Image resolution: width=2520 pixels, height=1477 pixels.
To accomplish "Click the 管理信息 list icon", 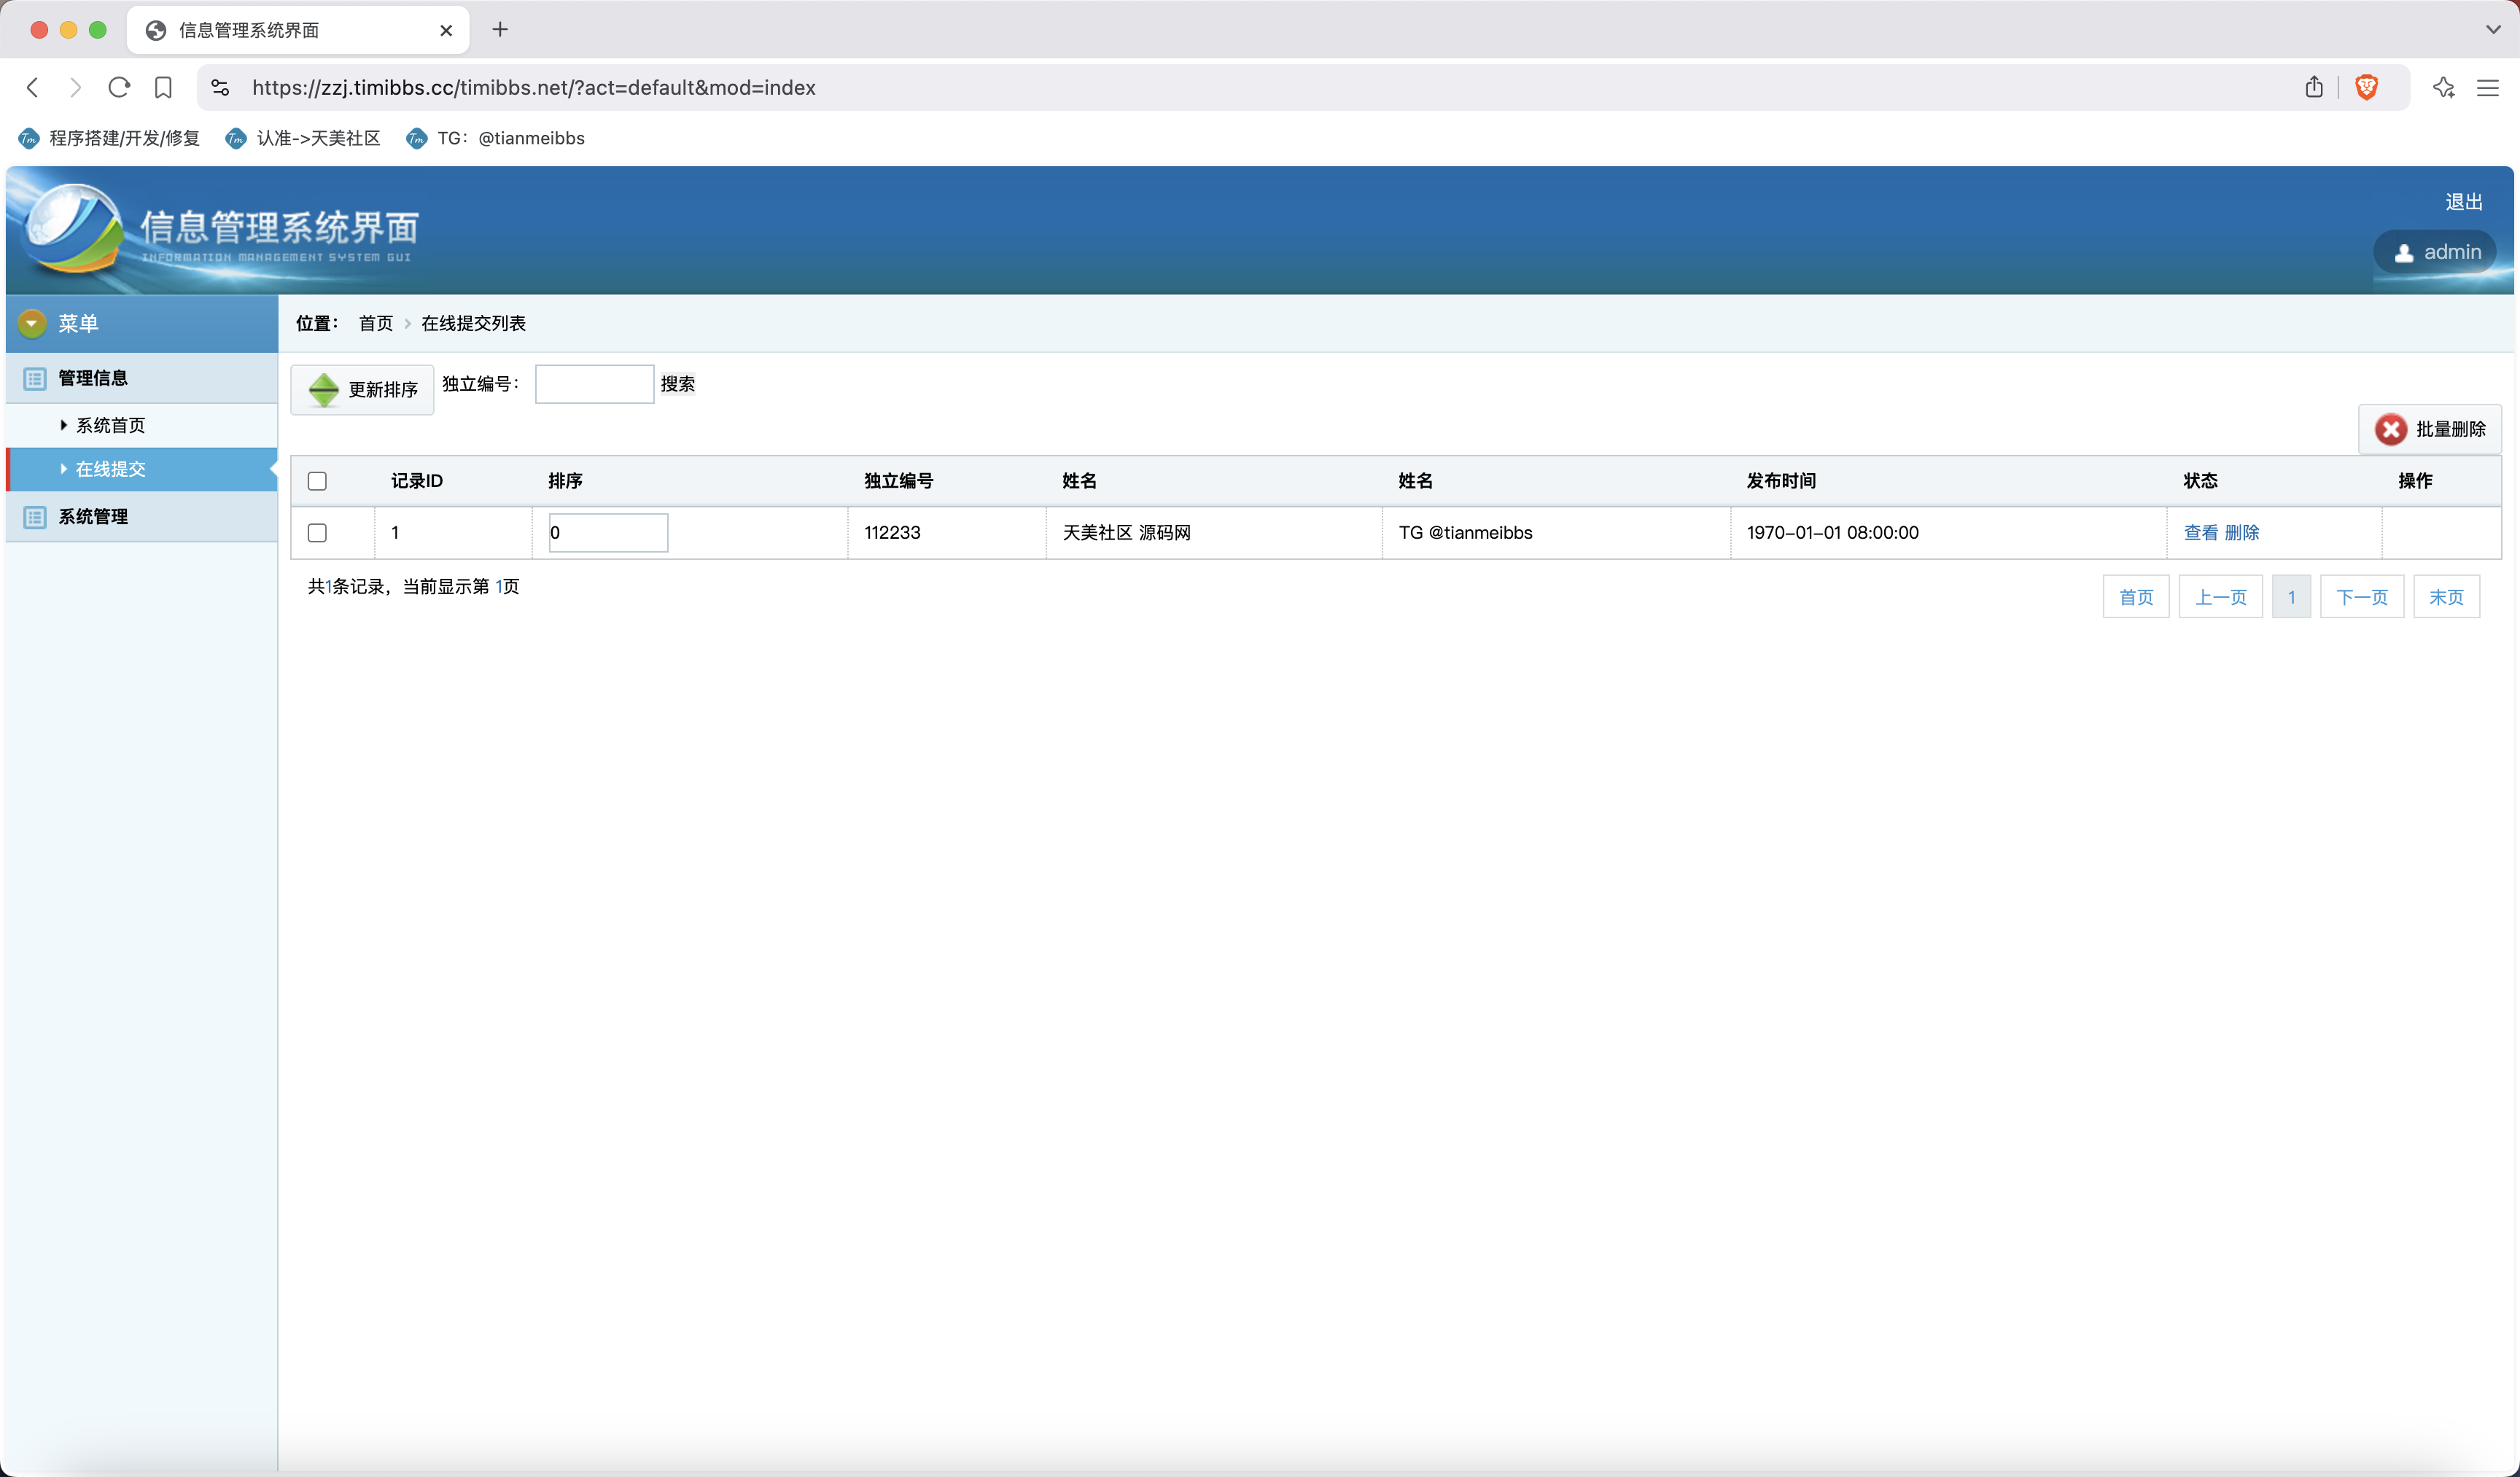I will [x=35, y=379].
